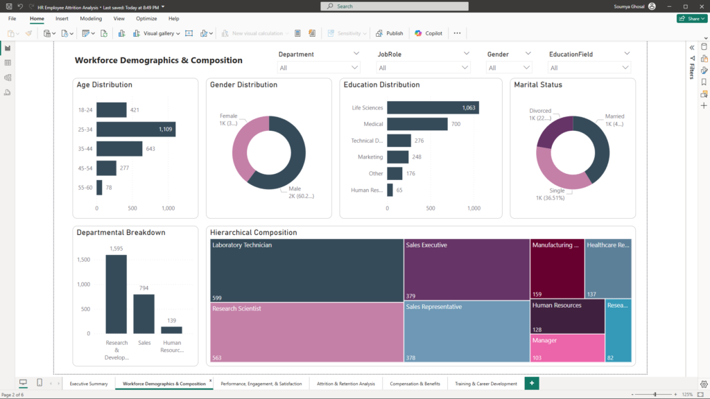Screen dimensions: 710x399
Task: Open the Modeling ribbon tab
Action: pyautogui.click(x=91, y=19)
